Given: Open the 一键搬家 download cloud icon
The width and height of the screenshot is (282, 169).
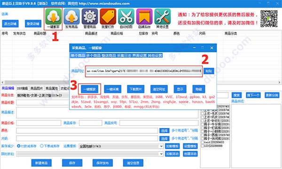Looking at the screenshot, I should click(x=53, y=16).
